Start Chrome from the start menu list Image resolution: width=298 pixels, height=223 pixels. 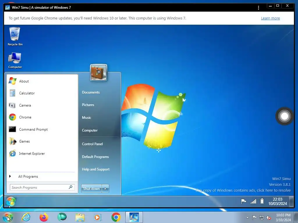[42, 117]
